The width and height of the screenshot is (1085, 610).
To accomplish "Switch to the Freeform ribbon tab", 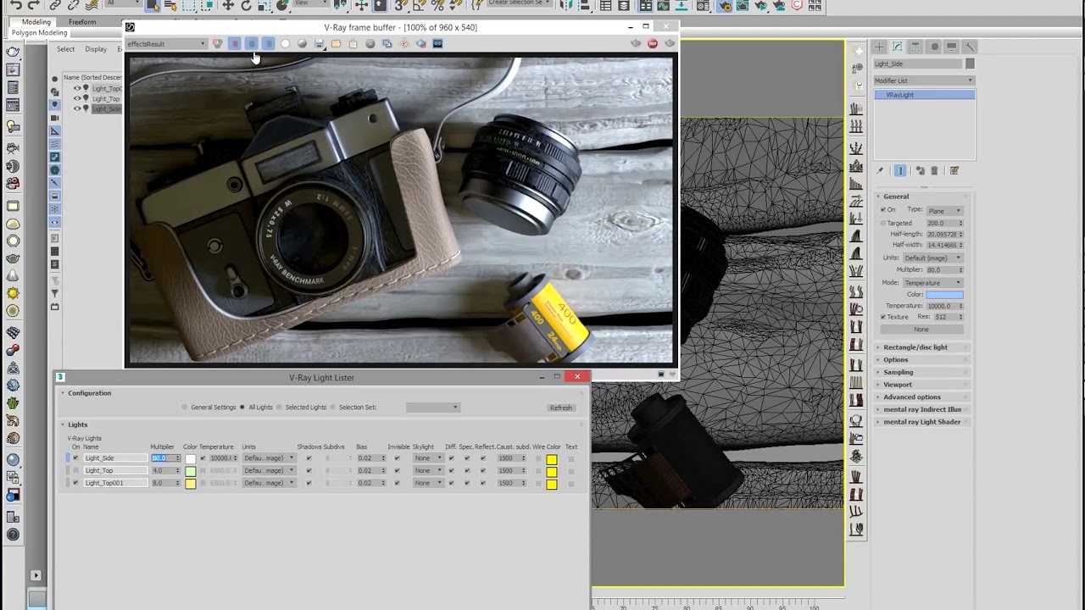I will coord(82,22).
